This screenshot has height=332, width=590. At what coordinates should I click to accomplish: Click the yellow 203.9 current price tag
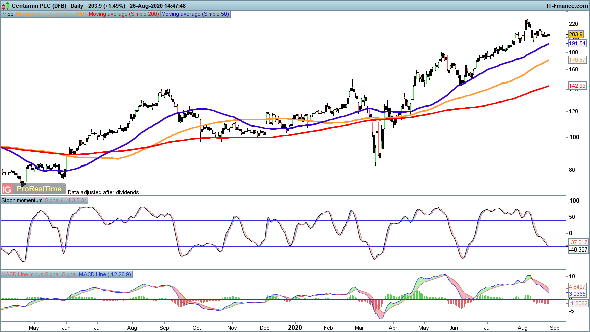[575, 34]
